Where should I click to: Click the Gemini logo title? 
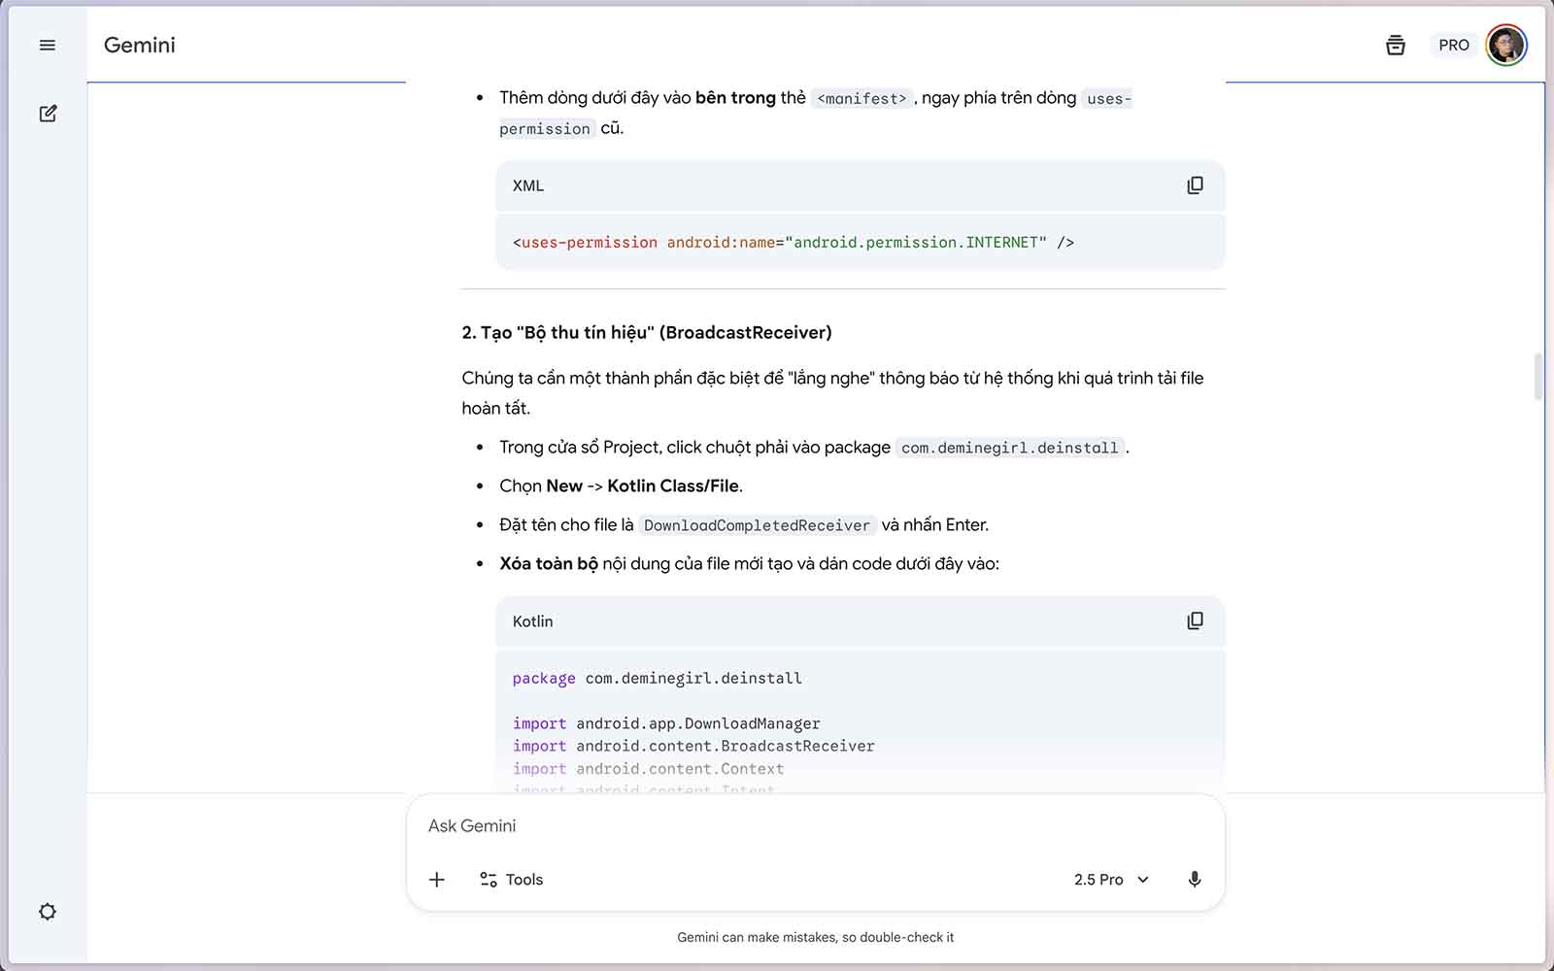[x=140, y=46]
